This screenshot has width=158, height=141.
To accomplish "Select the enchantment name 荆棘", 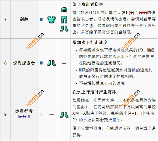I will 24,19.
